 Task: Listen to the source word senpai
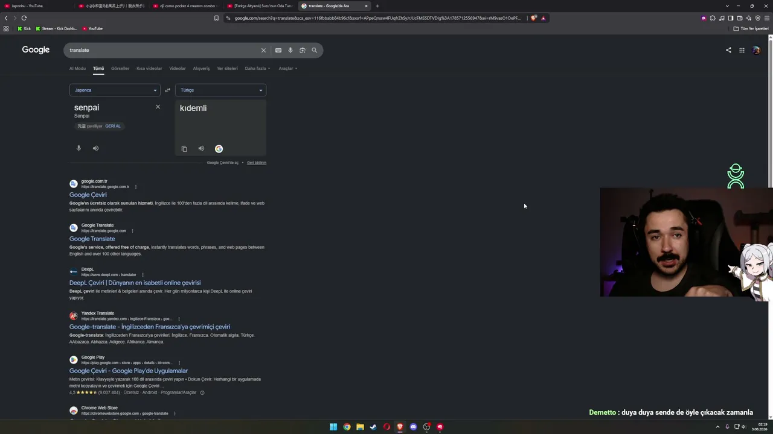[x=95, y=148]
